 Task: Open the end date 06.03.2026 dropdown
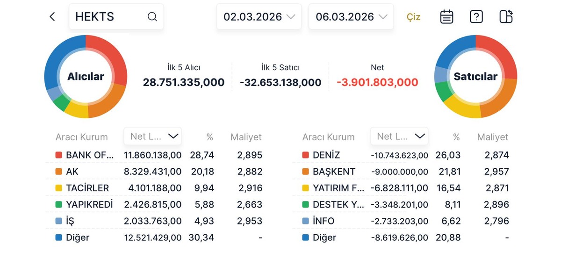pyautogui.click(x=351, y=17)
